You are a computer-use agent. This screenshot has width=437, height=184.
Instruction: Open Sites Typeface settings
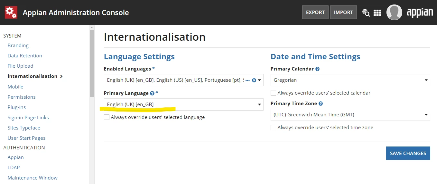click(24, 128)
